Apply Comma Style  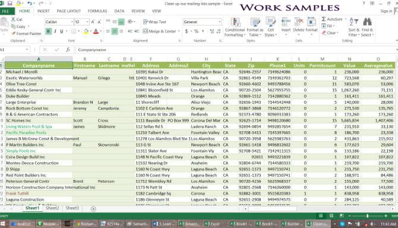point(203,31)
